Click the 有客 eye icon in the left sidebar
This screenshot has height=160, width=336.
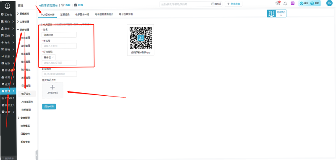[3, 42]
